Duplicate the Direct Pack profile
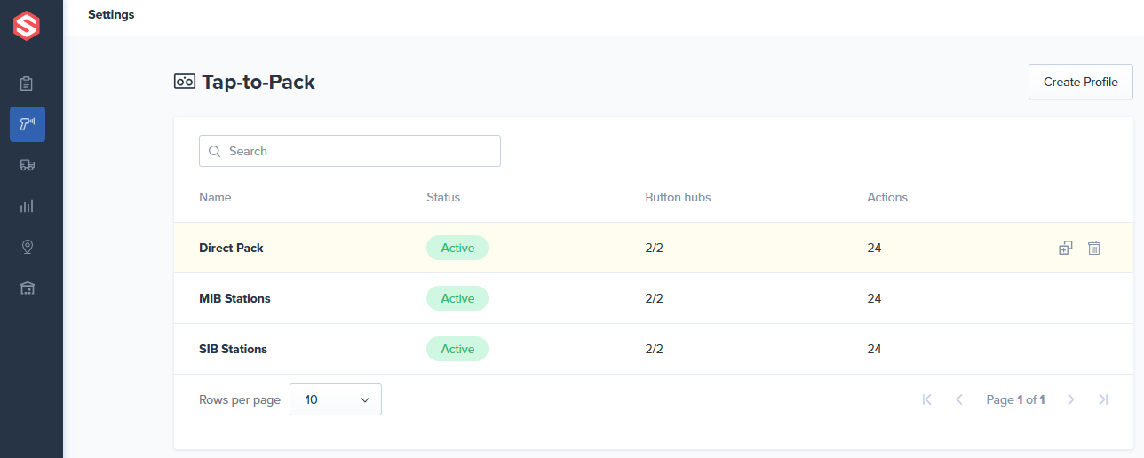Viewport: 1144px width, 458px height. (x=1066, y=249)
